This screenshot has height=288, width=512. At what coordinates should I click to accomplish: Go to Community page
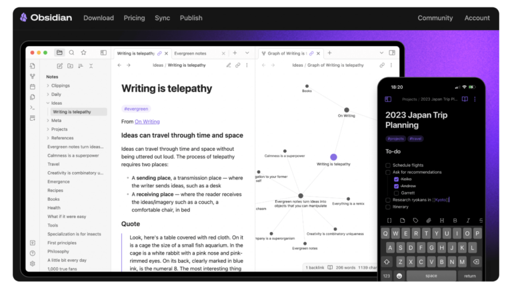coord(435,18)
